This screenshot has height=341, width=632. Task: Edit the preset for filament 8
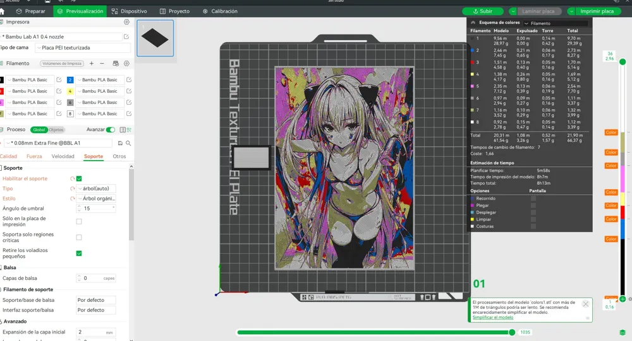pyautogui.click(x=129, y=114)
